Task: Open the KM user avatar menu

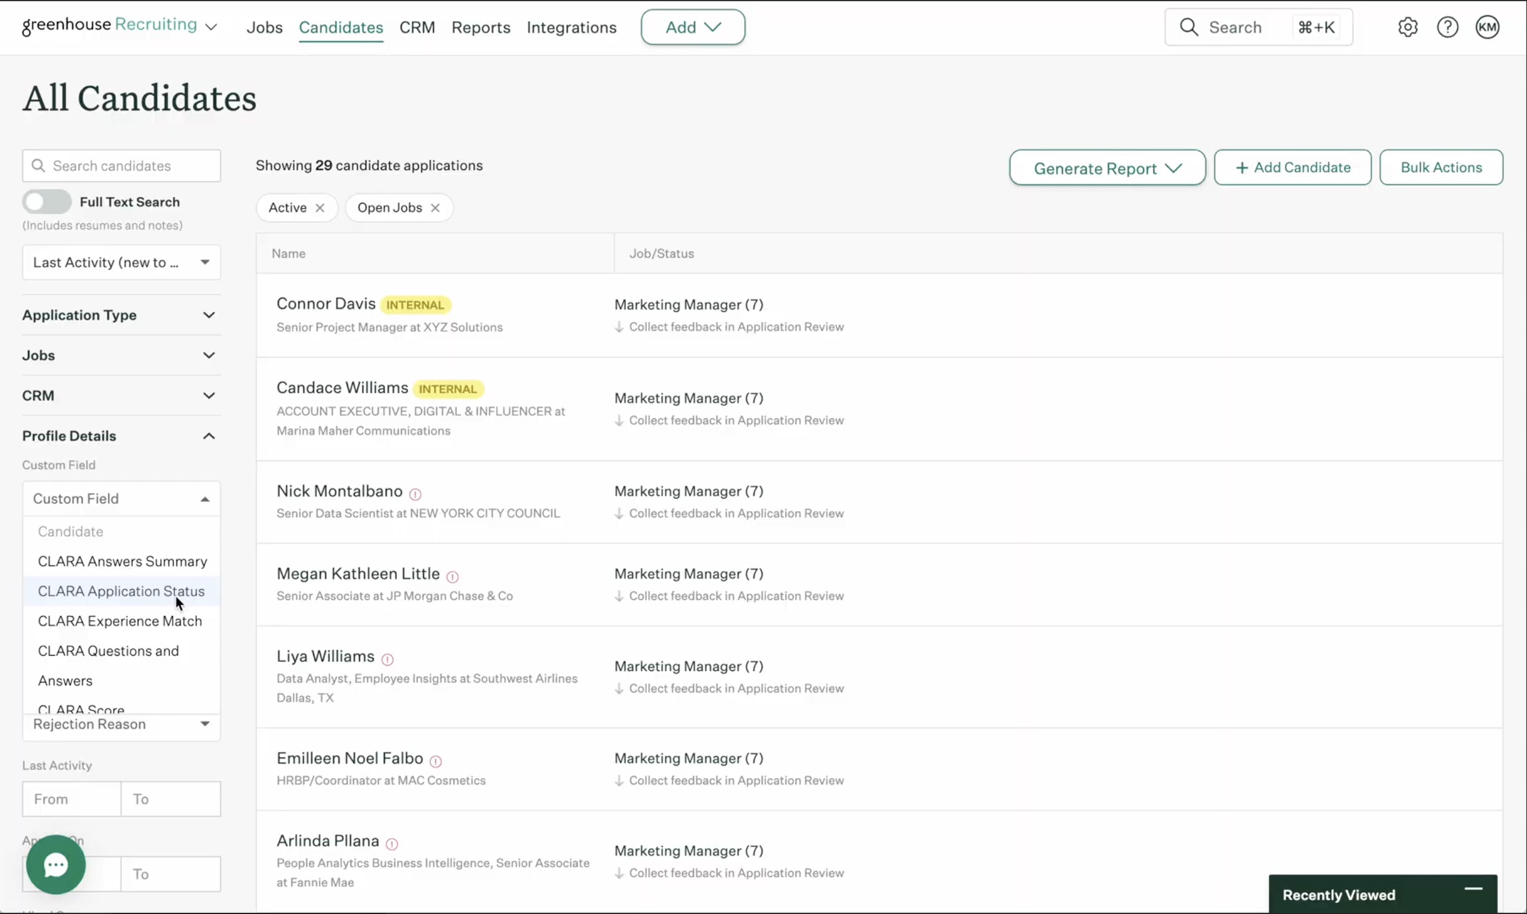Action: click(x=1487, y=27)
